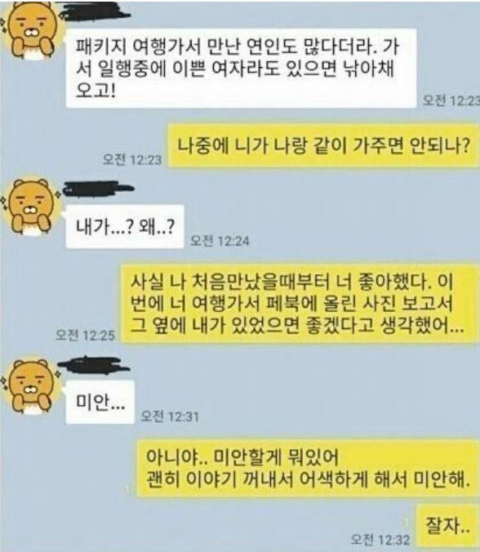Screen dimensions: 480x552
Task: Tap '오전 12:23' left of the yellow bubble
Action: coord(132,159)
